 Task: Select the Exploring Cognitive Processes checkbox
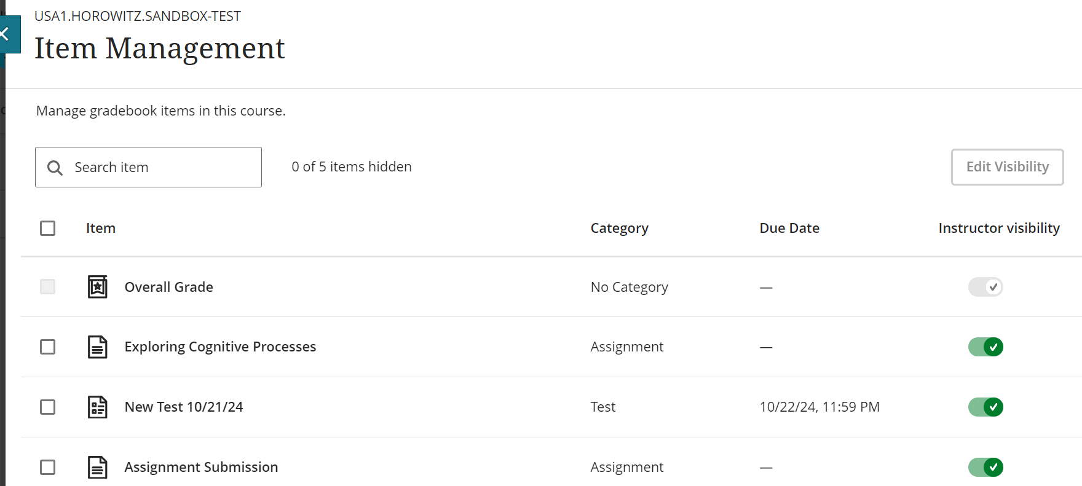point(47,347)
